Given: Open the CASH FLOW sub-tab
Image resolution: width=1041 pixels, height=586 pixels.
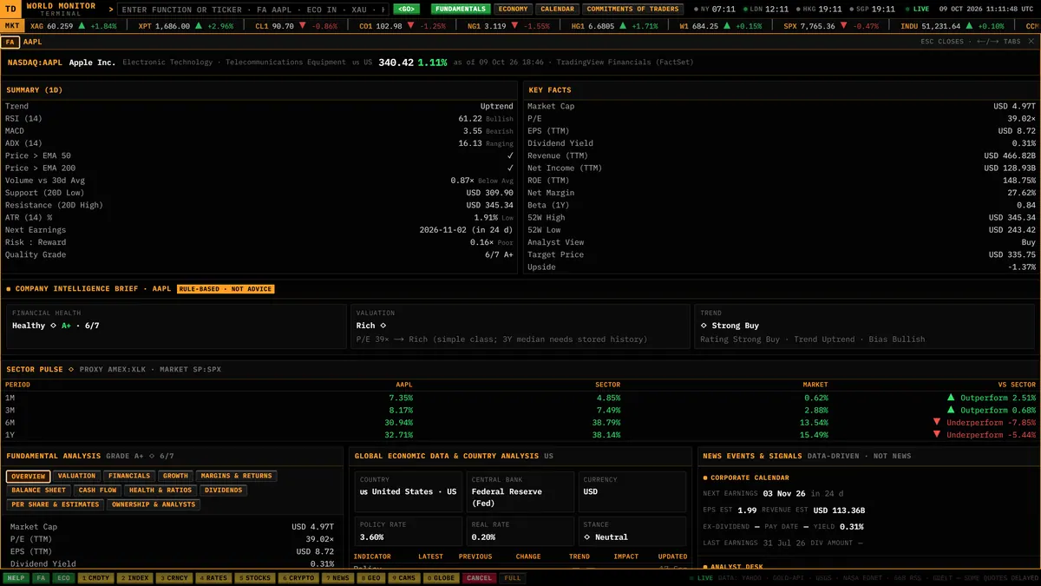Looking at the screenshot, I should coord(98,491).
